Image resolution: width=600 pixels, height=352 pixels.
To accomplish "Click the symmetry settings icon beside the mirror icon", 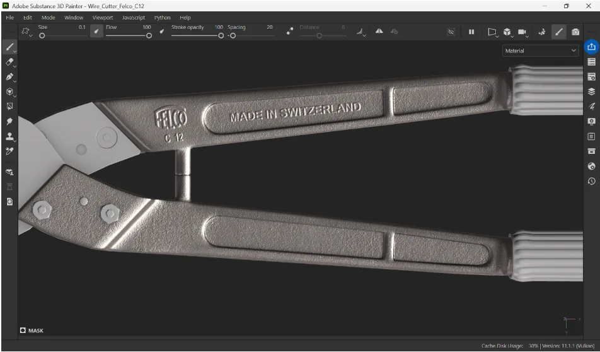I will point(394,32).
